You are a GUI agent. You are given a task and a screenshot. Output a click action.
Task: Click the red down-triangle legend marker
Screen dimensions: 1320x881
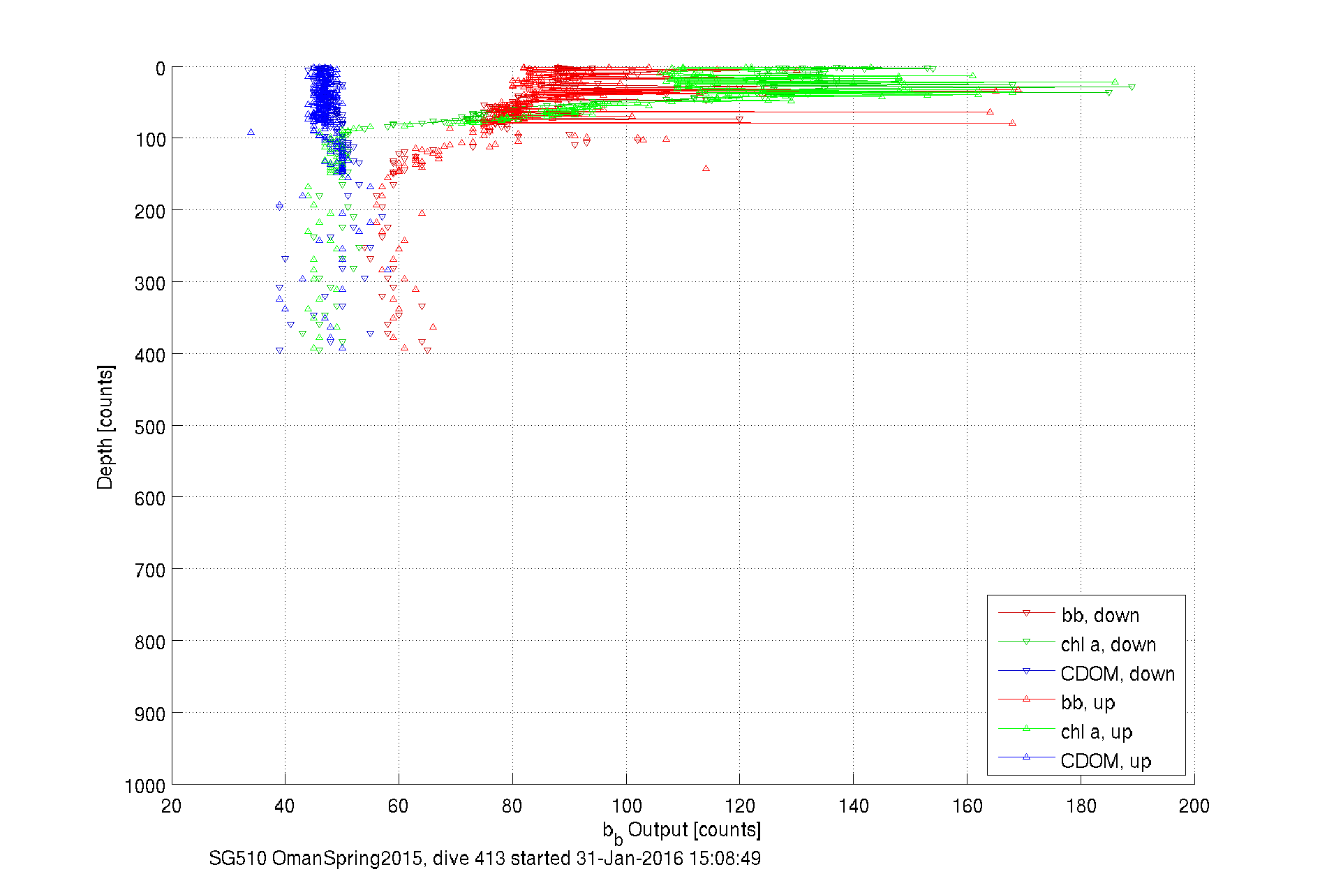coord(1026,613)
